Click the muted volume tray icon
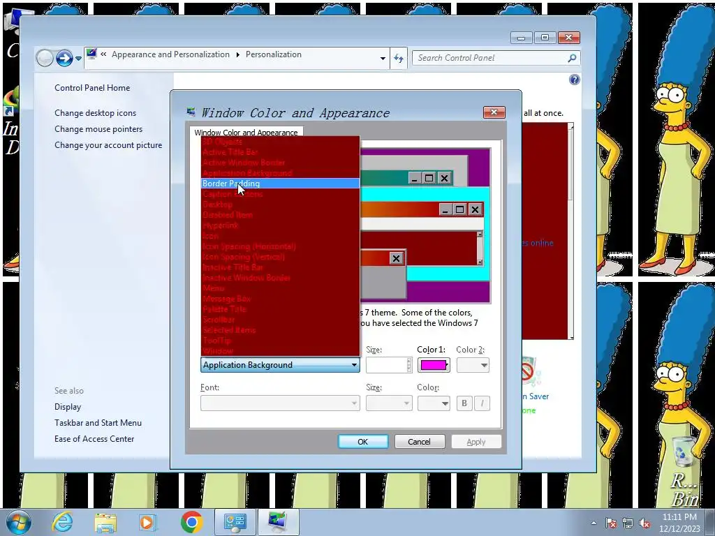The height and width of the screenshot is (536, 715). tap(644, 523)
